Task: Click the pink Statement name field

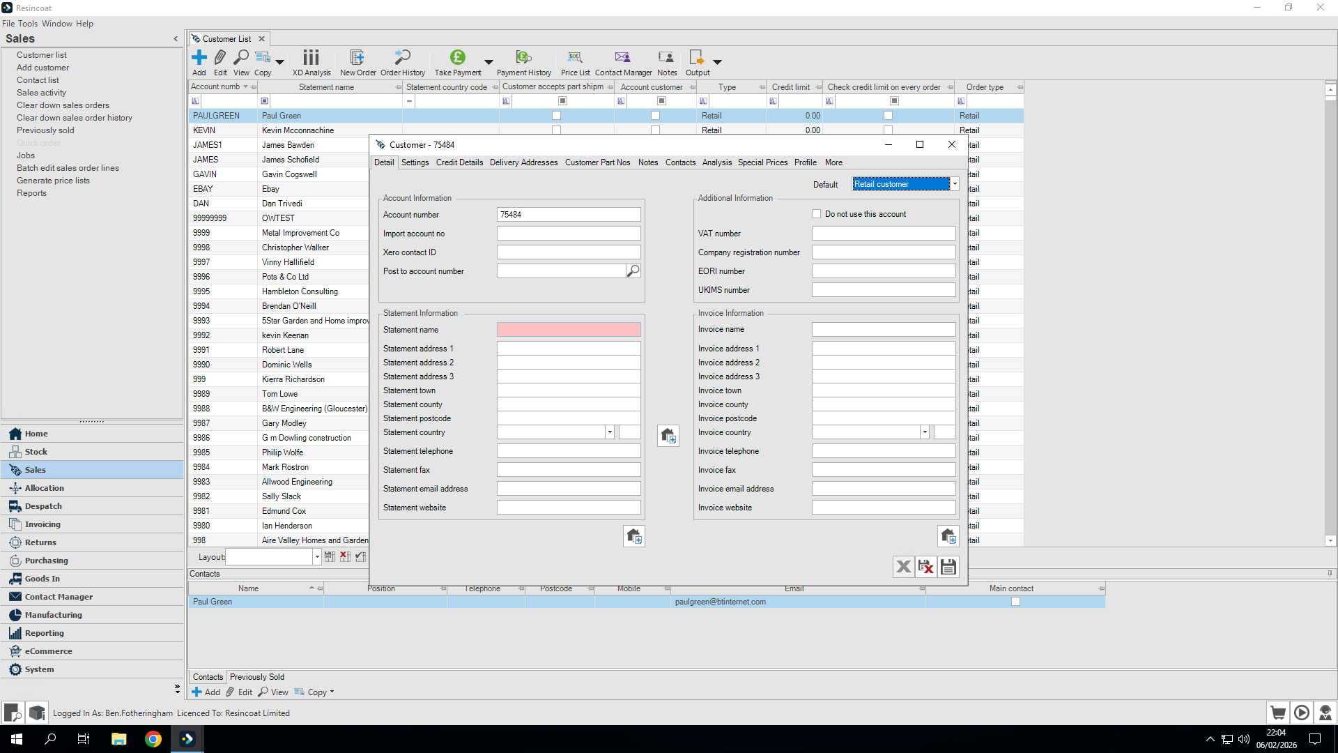Action: [568, 330]
